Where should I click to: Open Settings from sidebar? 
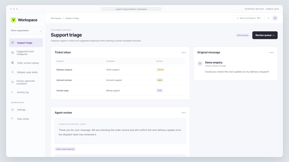coord(26,110)
